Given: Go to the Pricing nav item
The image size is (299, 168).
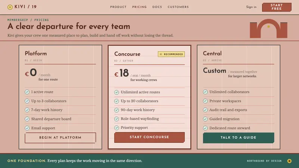Looking at the screenshot, I should (x=139, y=7).
